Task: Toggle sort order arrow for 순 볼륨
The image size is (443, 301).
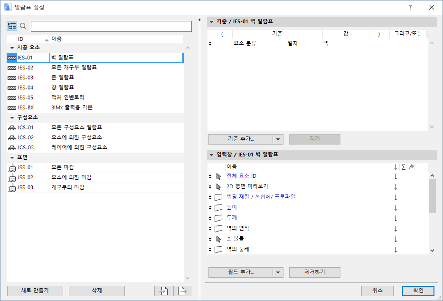Action: pyautogui.click(x=396, y=239)
